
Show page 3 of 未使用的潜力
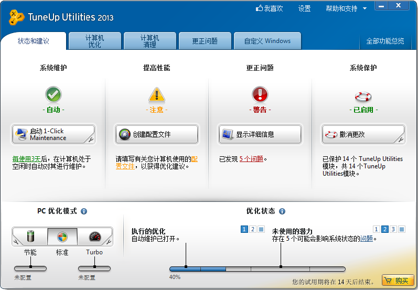click(x=393, y=229)
